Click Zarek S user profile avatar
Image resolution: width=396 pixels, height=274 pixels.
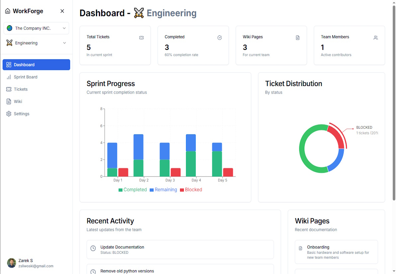click(12, 263)
